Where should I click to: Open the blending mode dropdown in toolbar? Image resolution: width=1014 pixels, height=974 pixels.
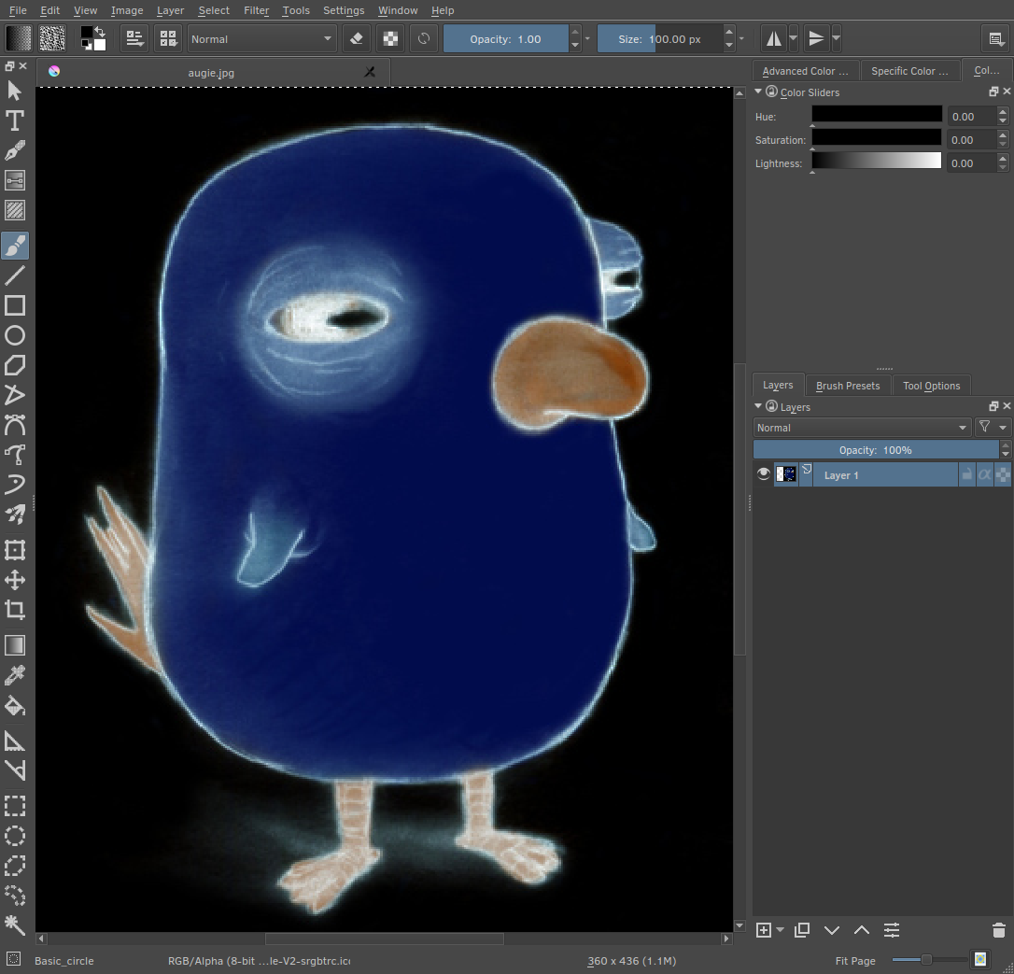coord(261,39)
